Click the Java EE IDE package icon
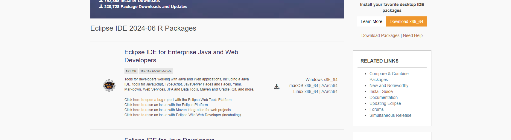Screen dimensions: 511x140 (109, 85)
